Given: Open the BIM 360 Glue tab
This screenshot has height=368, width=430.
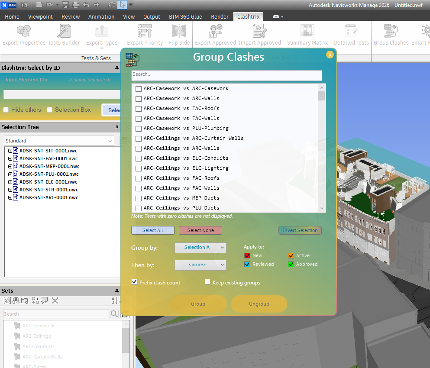Looking at the screenshot, I should 185,16.
